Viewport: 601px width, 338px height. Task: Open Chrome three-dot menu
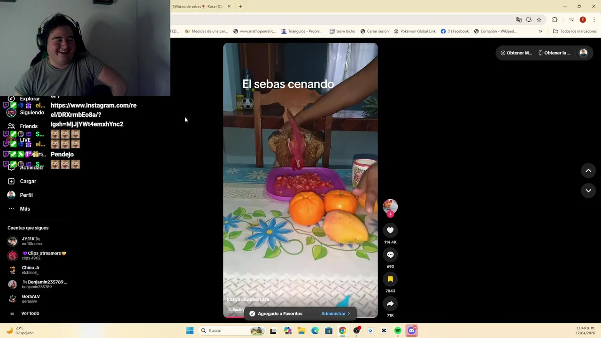(594, 20)
